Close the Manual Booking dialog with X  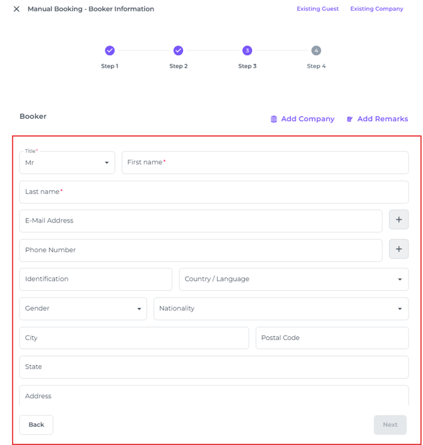coord(16,9)
